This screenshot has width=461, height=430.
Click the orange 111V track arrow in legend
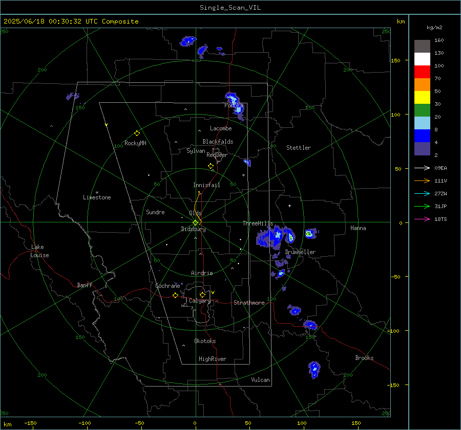coord(422,181)
